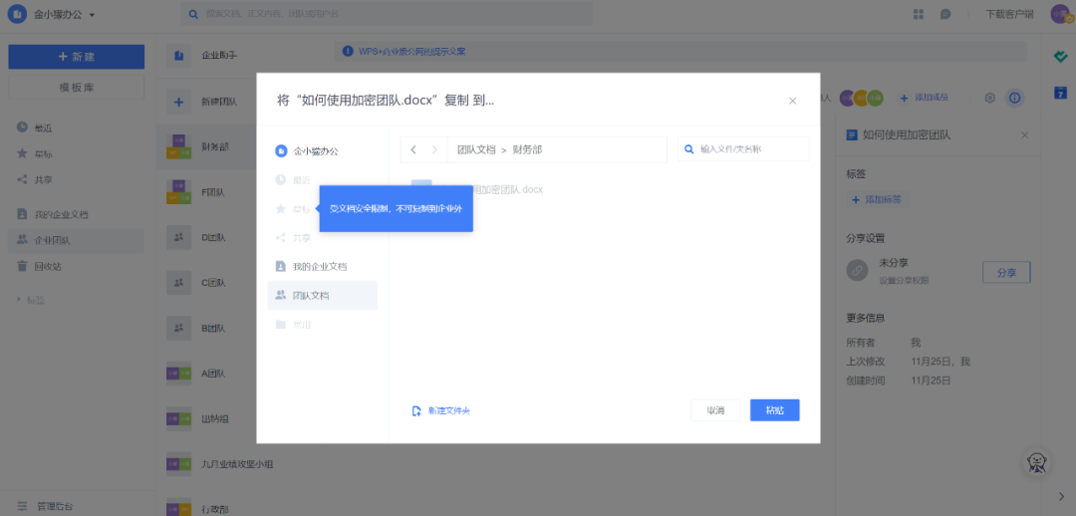Click the forward arrow in dialog breadcrumb
Screen dimensions: 1076x516
(434, 149)
